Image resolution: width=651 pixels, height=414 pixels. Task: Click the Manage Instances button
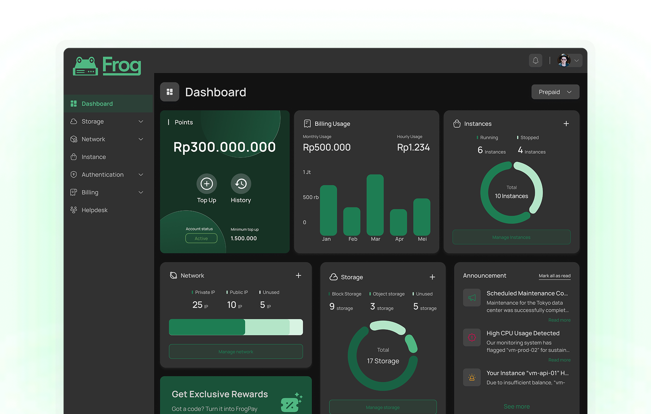pyautogui.click(x=511, y=237)
